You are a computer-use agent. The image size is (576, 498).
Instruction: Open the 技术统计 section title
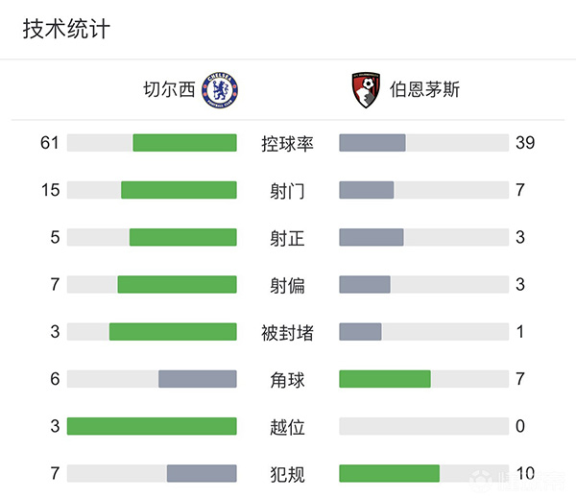pos(66,29)
